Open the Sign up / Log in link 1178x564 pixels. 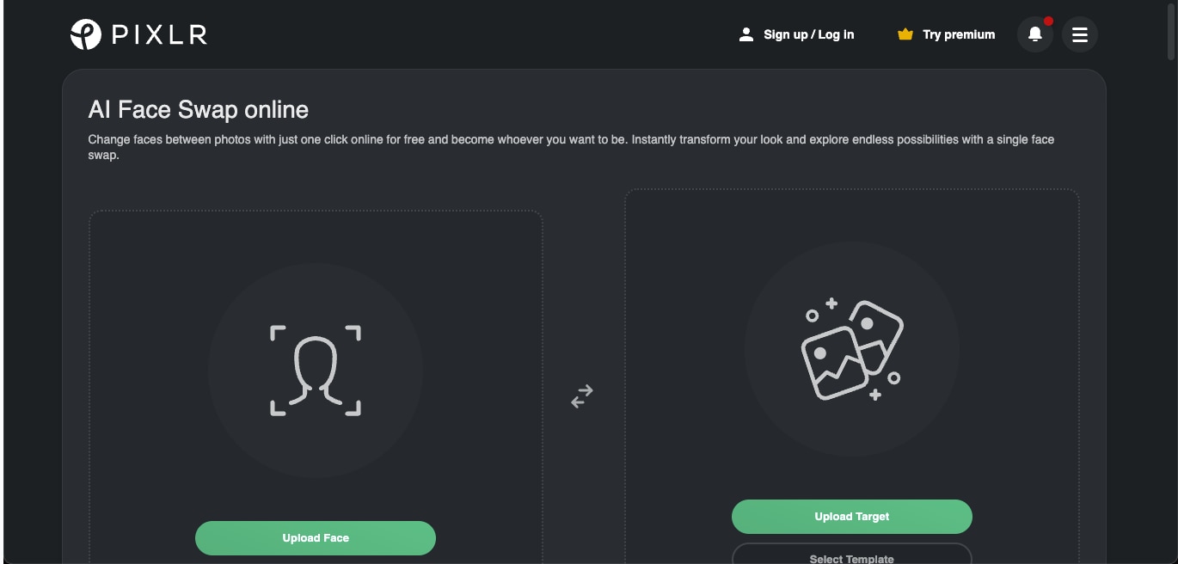(808, 34)
